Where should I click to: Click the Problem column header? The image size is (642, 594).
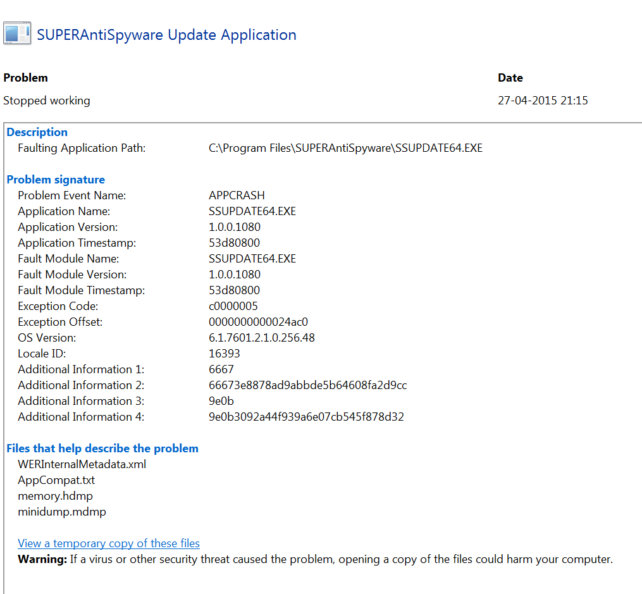pos(25,77)
